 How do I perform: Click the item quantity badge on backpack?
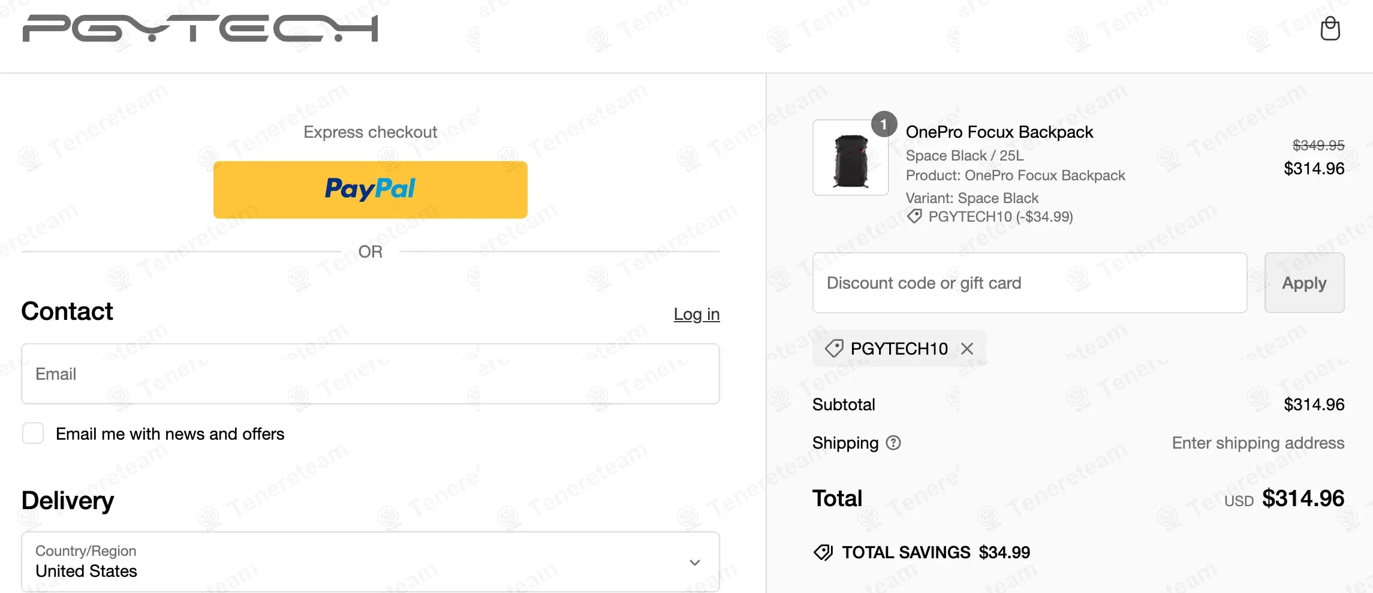pyautogui.click(x=884, y=124)
